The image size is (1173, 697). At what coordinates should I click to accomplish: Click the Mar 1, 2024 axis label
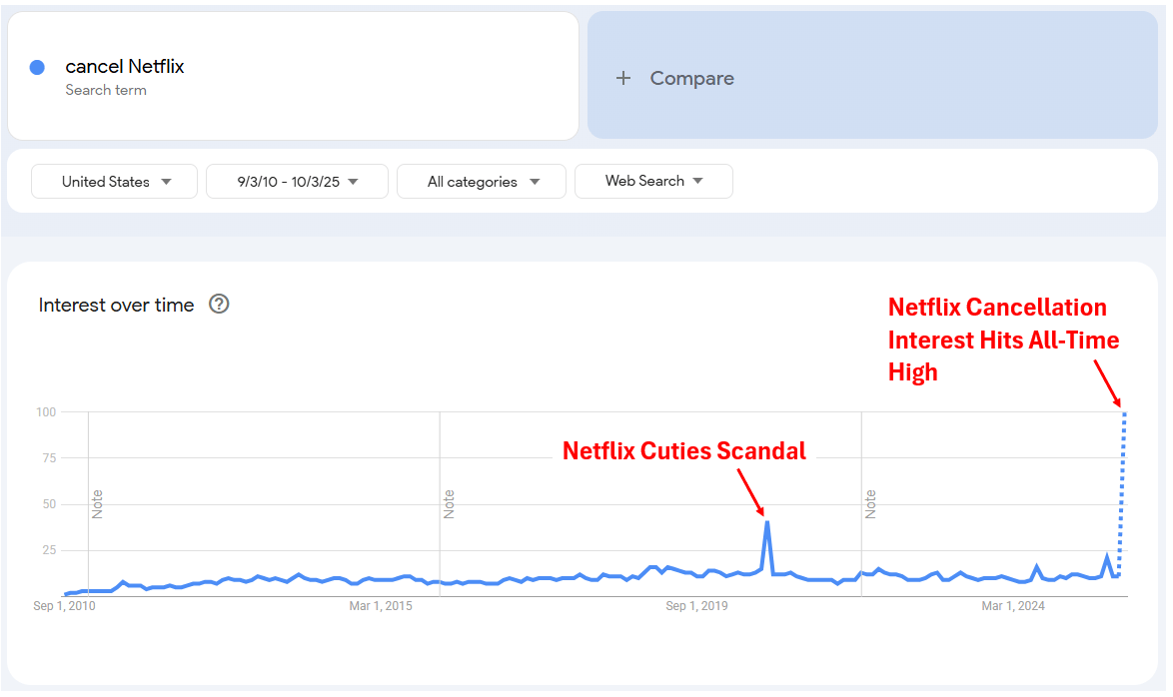1012,606
